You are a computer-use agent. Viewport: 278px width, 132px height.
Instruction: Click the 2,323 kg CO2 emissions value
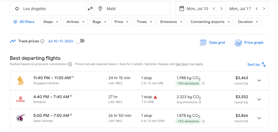[189, 97]
